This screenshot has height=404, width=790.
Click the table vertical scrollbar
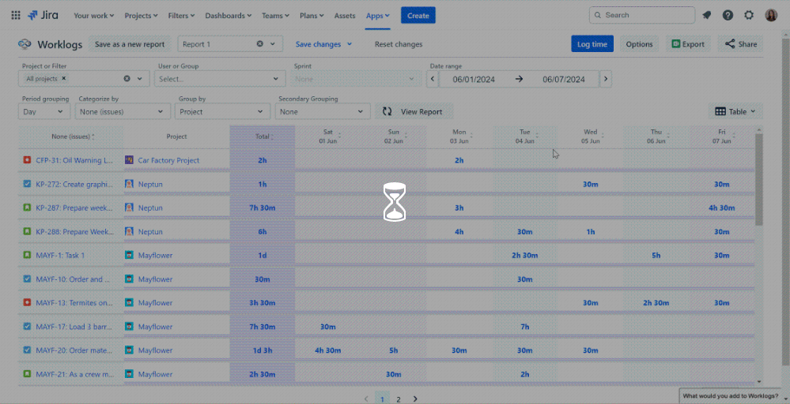[758, 179]
